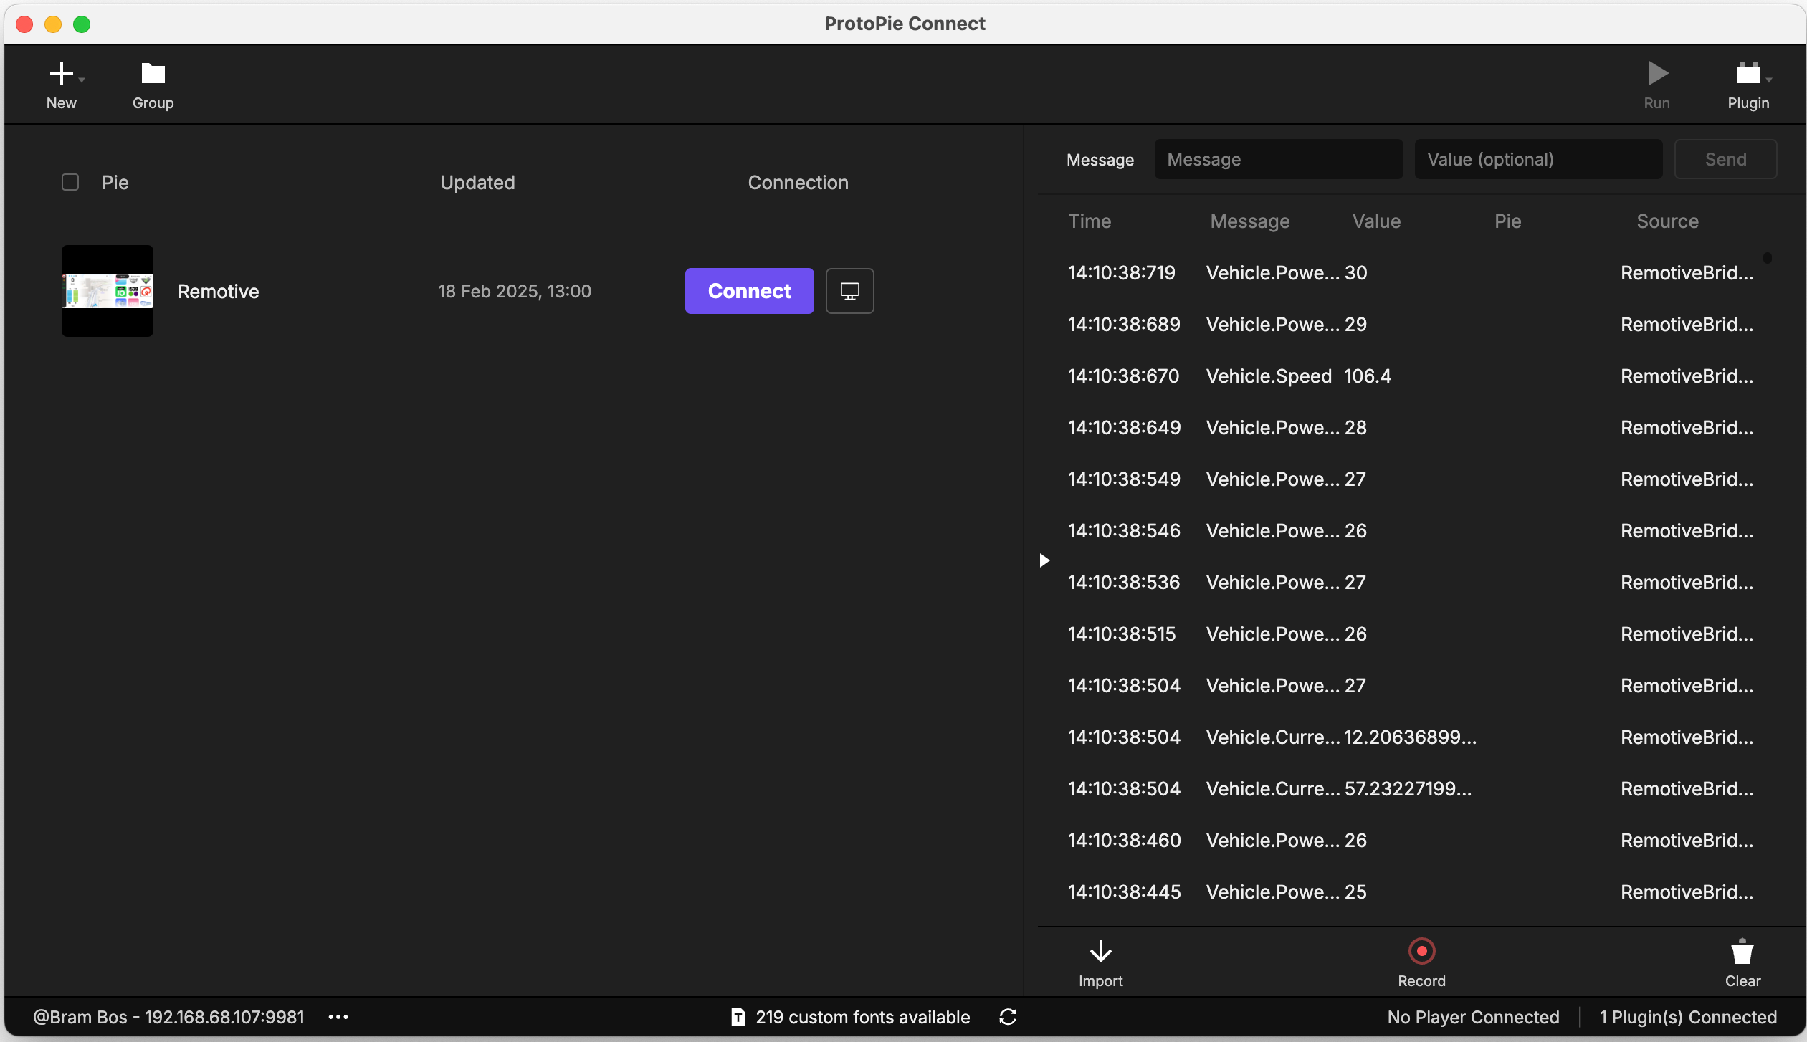Focus the Message input field
1807x1042 pixels.
coord(1279,159)
